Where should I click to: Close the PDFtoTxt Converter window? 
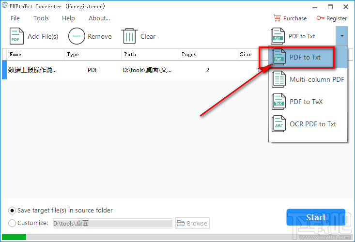coord(346,7)
